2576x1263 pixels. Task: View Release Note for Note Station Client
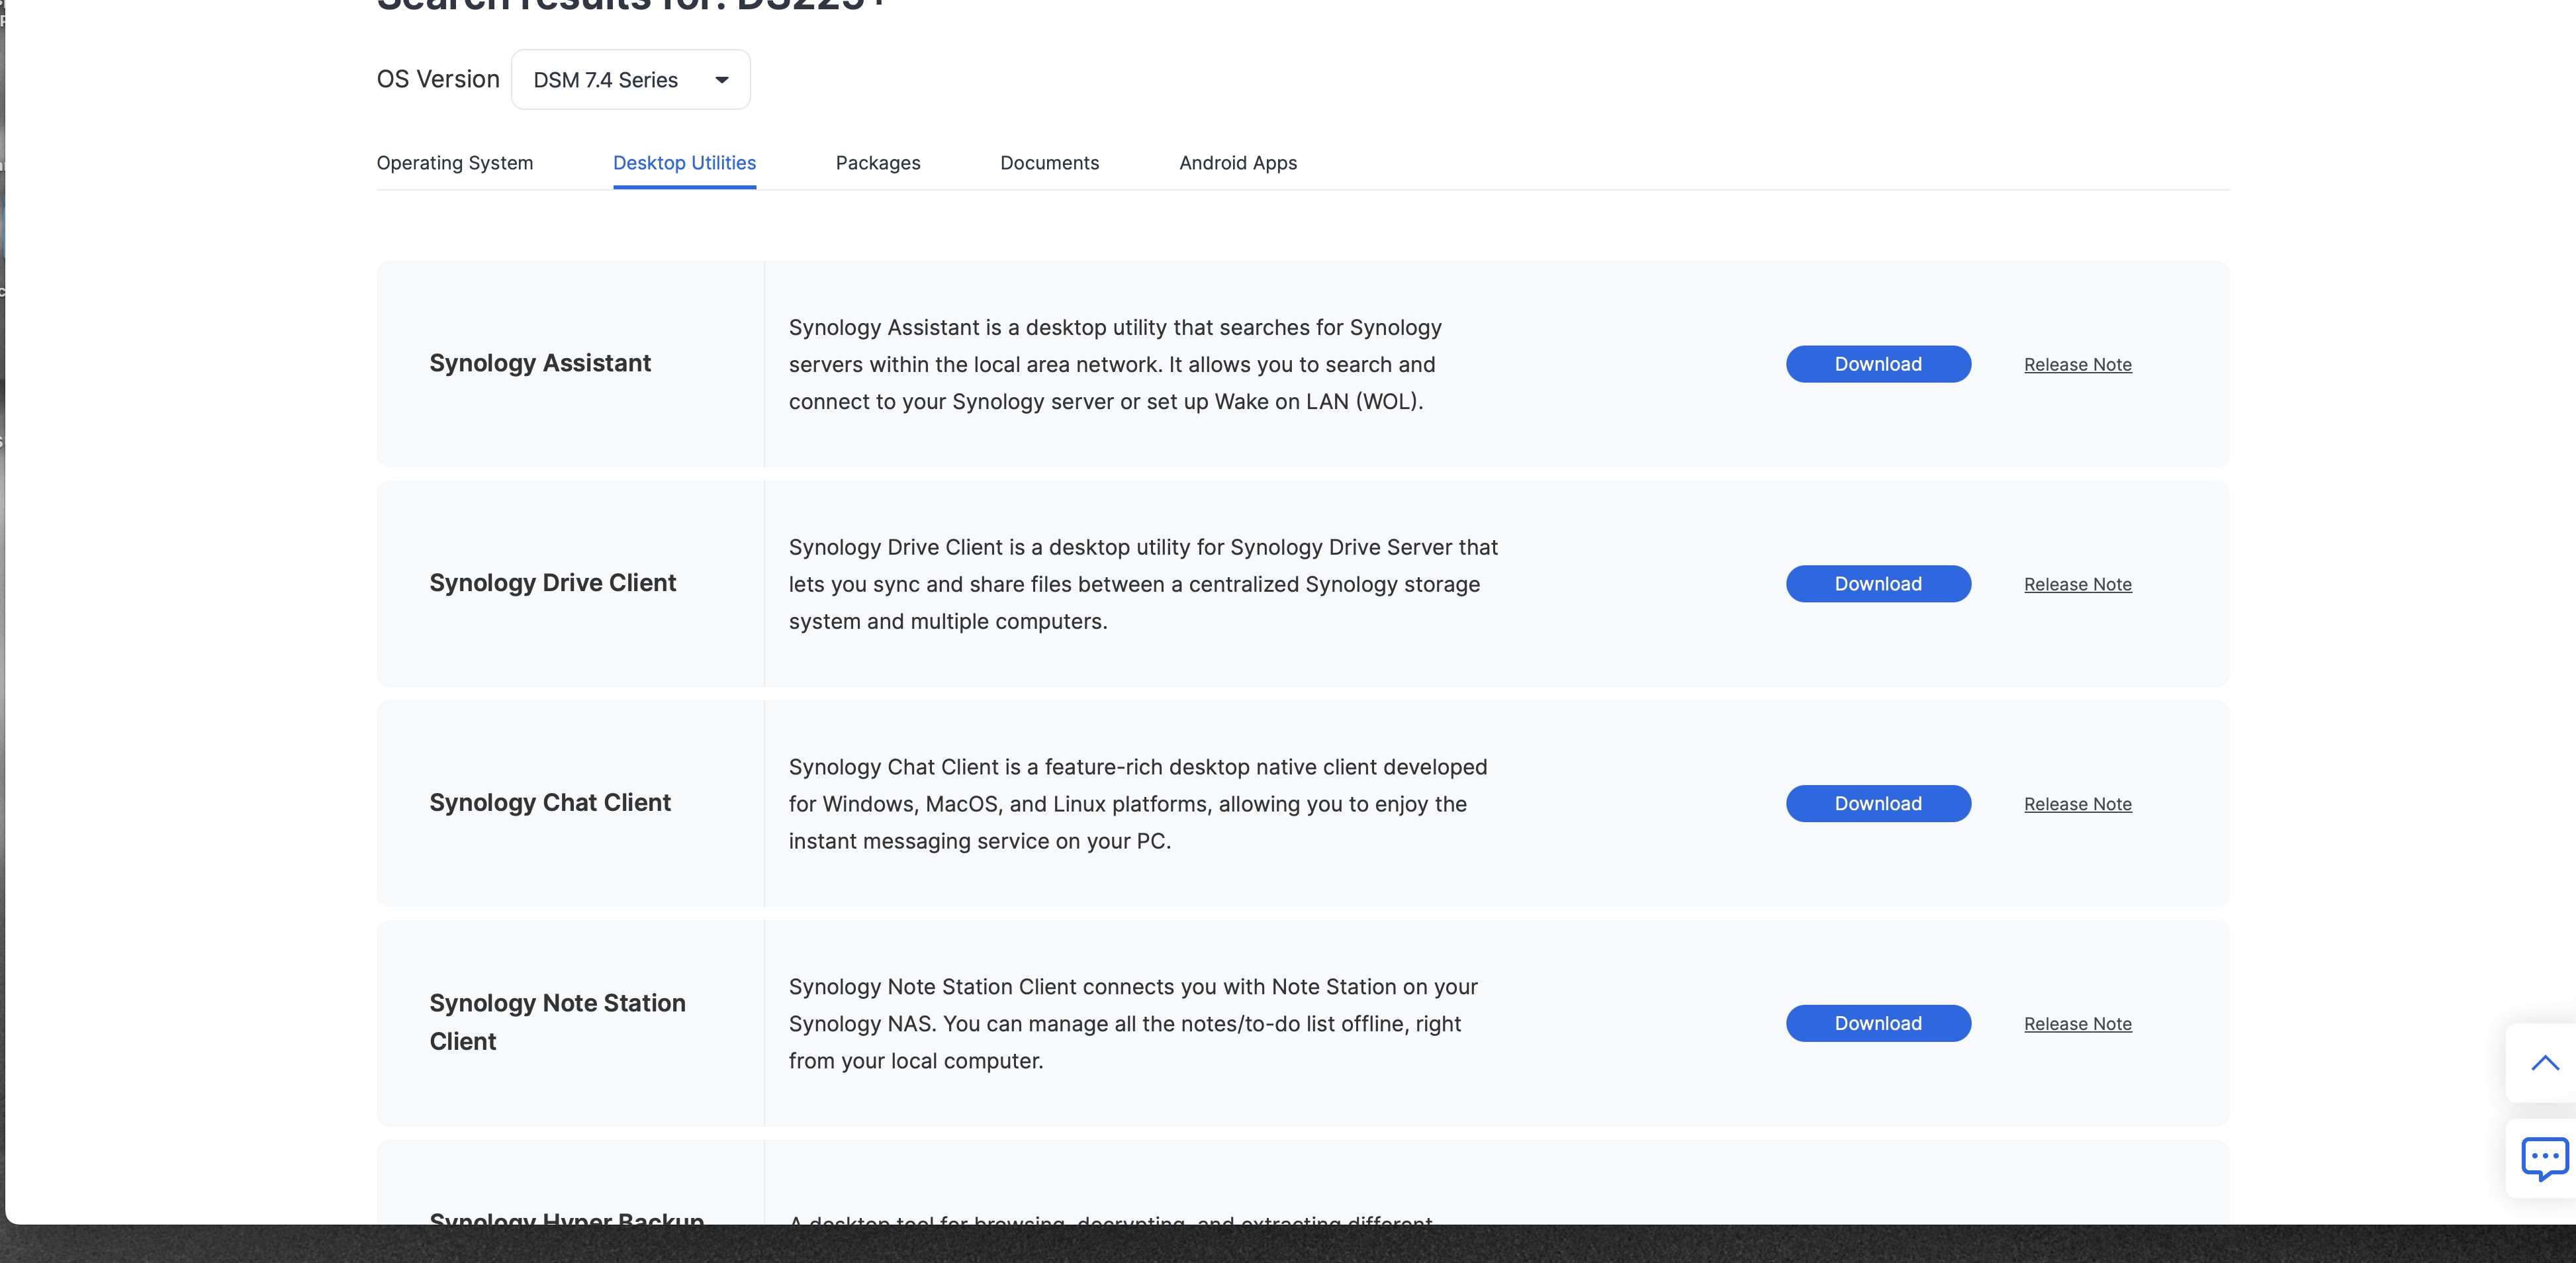[x=2078, y=1025]
